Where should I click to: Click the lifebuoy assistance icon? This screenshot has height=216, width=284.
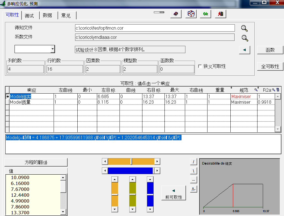pos(191,14)
